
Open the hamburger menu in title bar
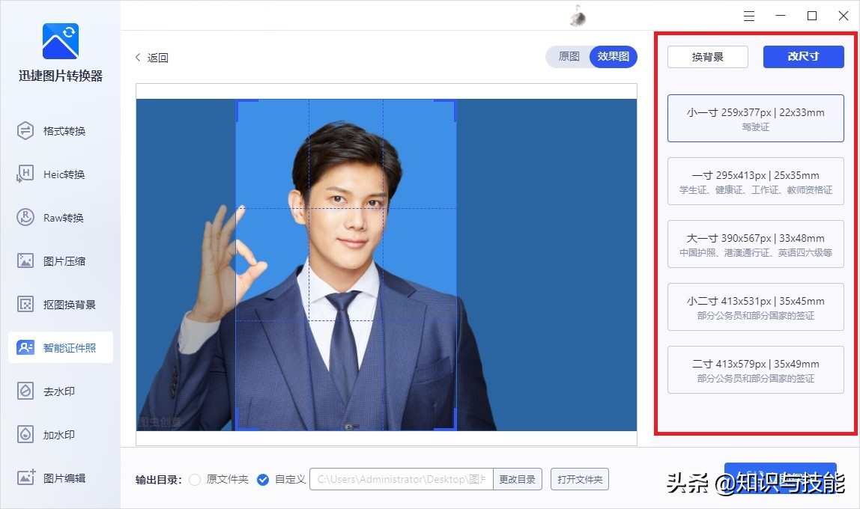pyautogui.click(x=749, y=16)
